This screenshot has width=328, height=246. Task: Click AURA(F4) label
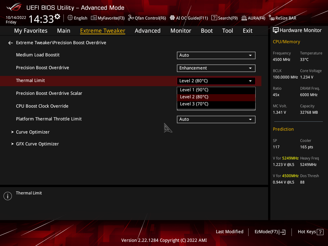(257, 18)
